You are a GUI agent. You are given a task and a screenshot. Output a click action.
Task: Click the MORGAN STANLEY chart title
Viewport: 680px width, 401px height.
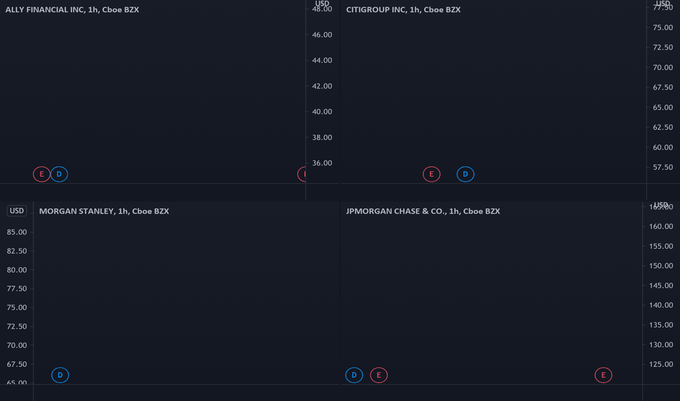(104, 211)
